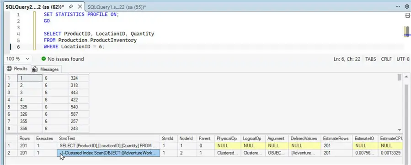
Task: Click the quantity cell 587
Action: 79,114
